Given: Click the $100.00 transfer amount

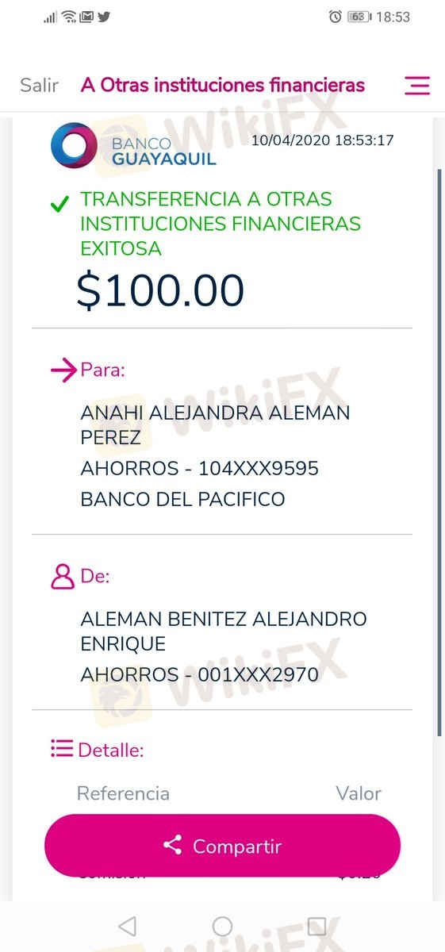Looking at the screenshot, I should tap(160, 290).
